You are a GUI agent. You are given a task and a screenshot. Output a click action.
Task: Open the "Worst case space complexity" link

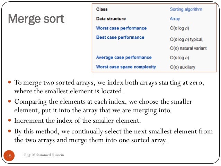click(x=126, y=67)
